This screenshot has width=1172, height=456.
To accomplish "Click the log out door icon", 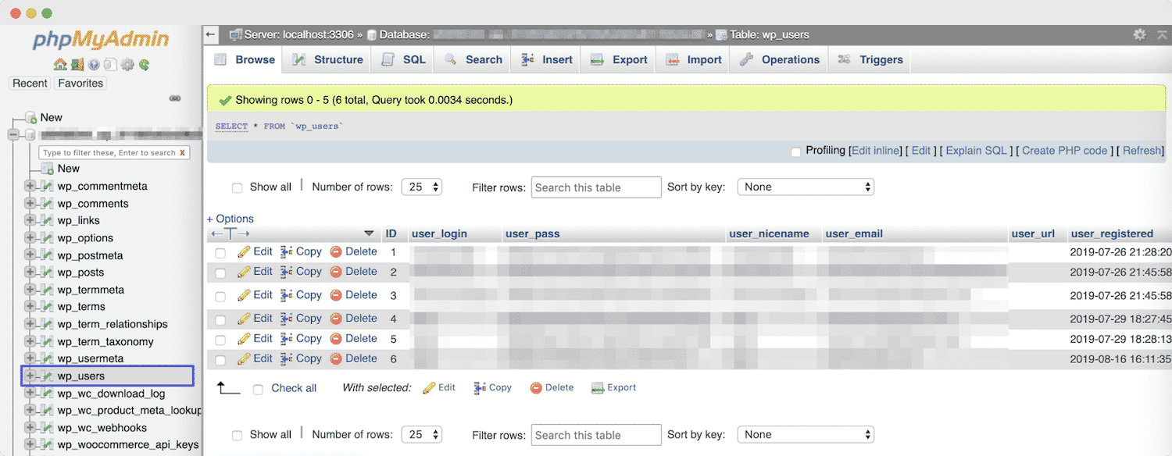I will [77, 65].
